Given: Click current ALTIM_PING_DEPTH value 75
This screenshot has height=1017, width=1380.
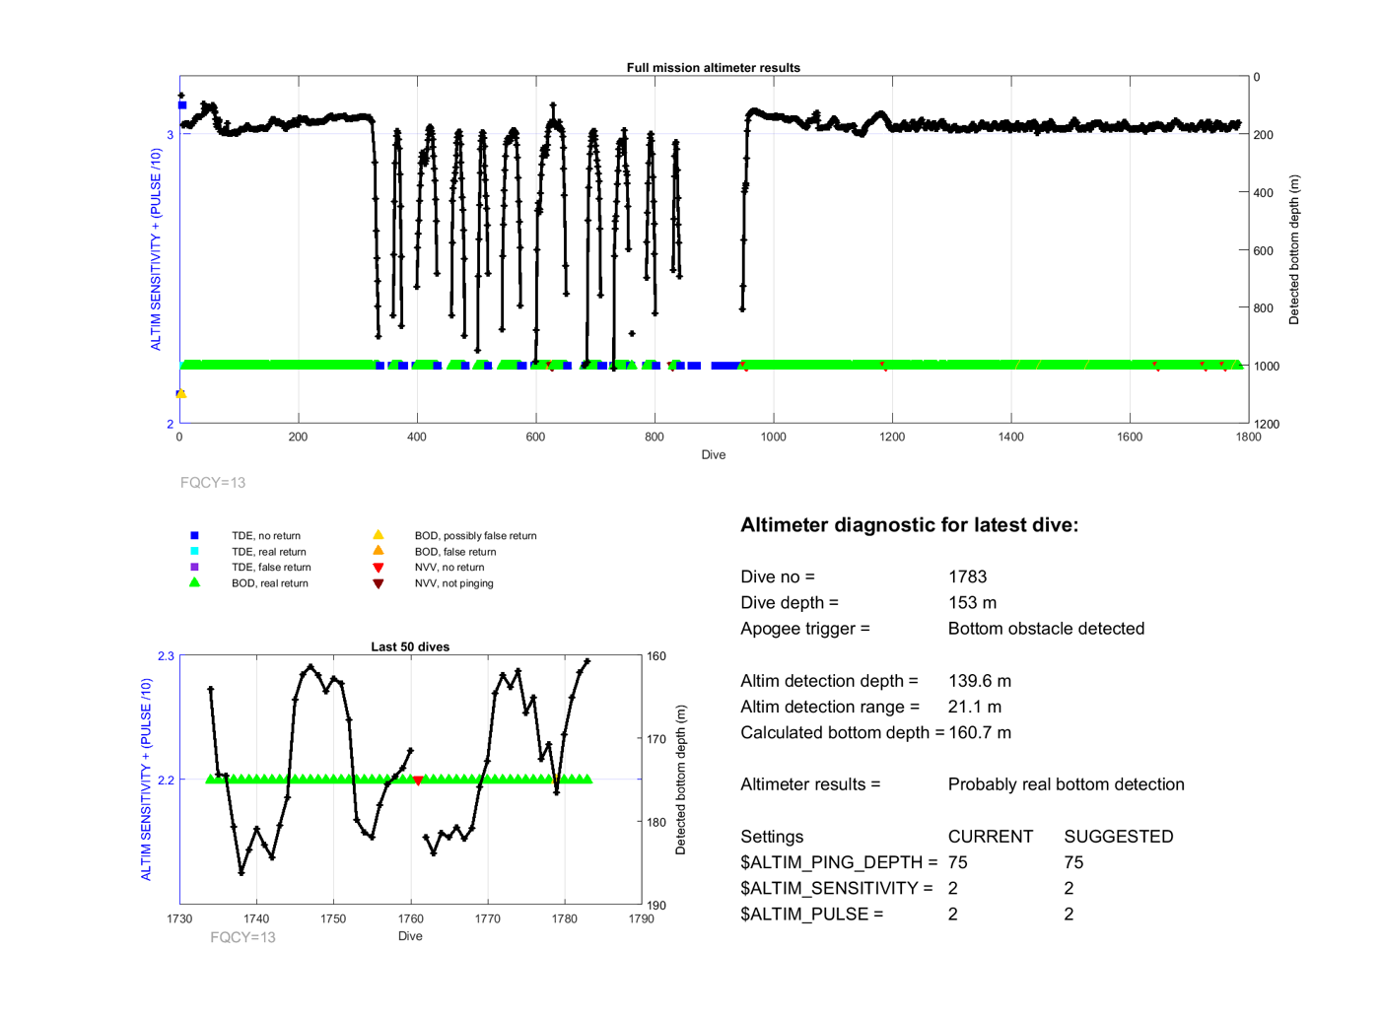Looking at the screenshot, I should tap(958, 862).
